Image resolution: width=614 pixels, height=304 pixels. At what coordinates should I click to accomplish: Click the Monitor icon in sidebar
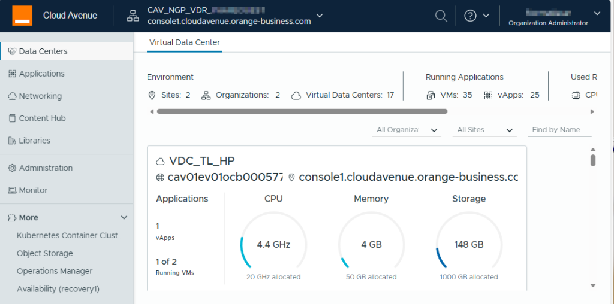coord(12,190)
